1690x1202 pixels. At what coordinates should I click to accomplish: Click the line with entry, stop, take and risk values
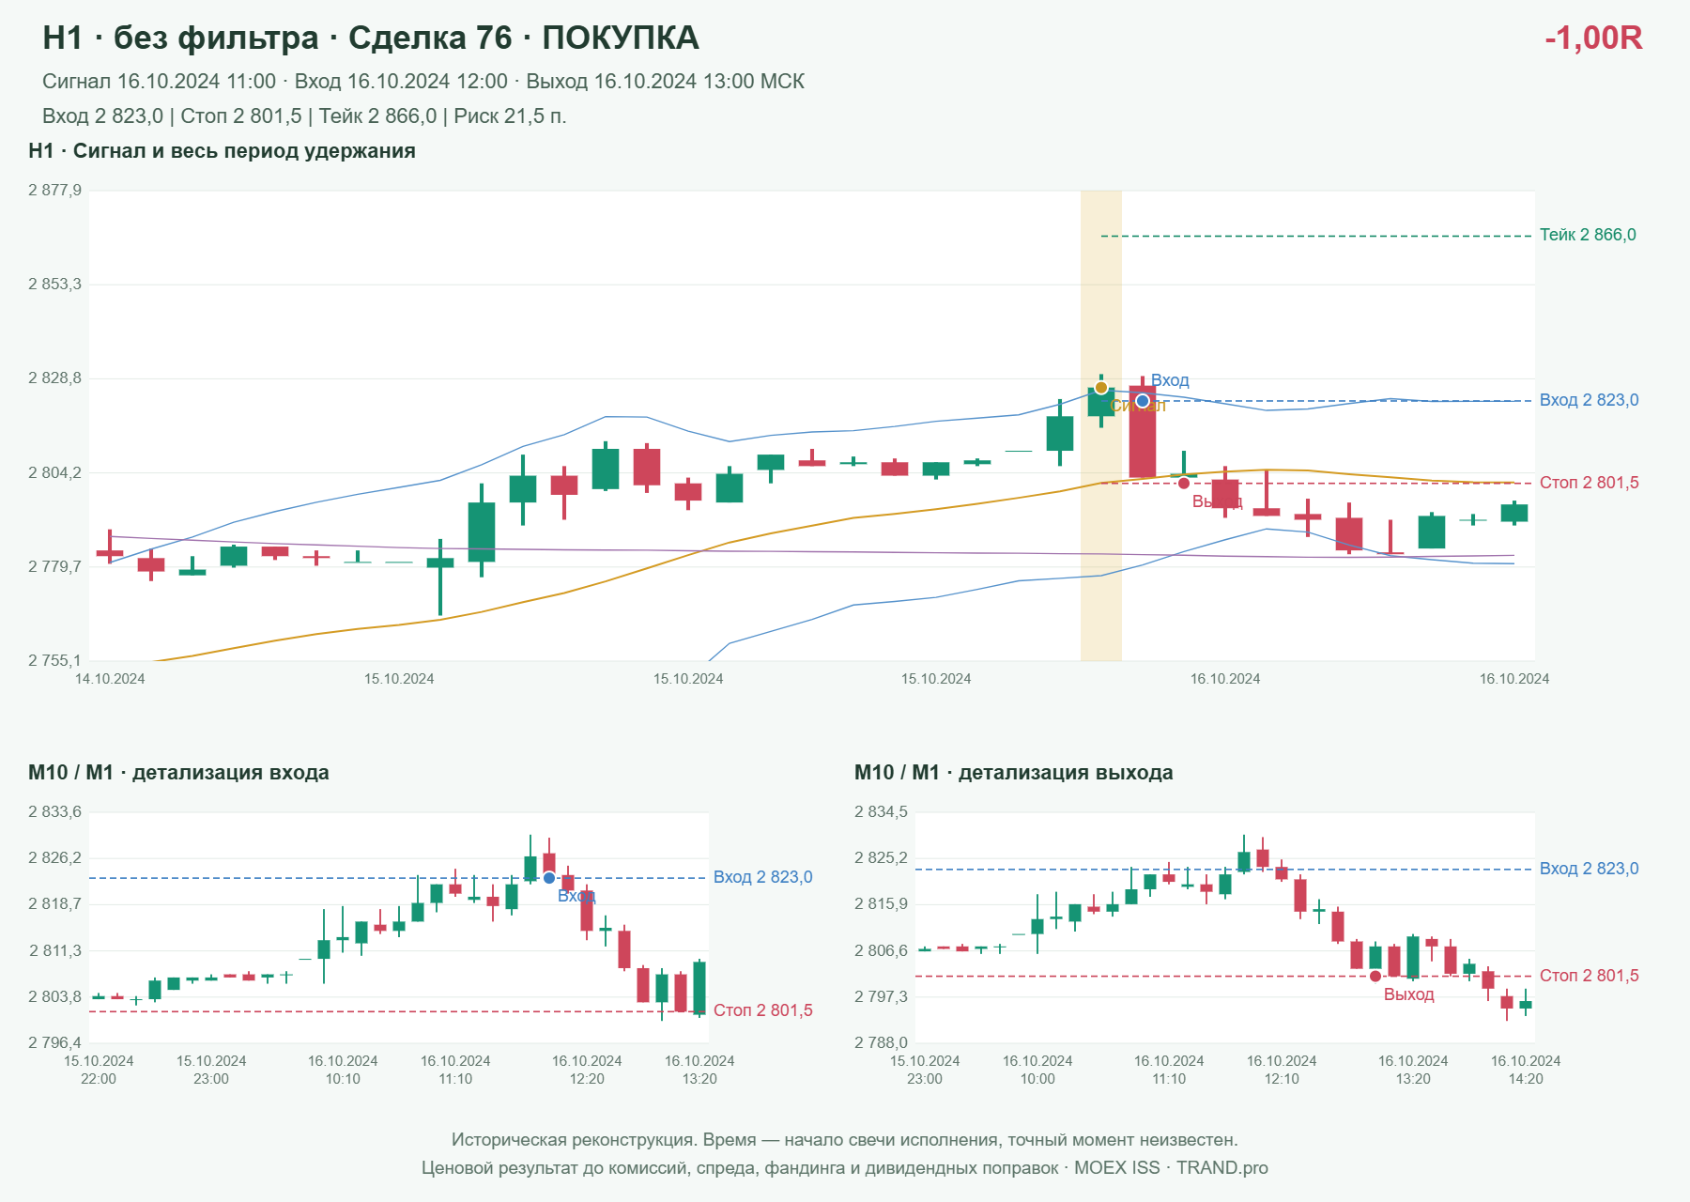click(304, 116)
